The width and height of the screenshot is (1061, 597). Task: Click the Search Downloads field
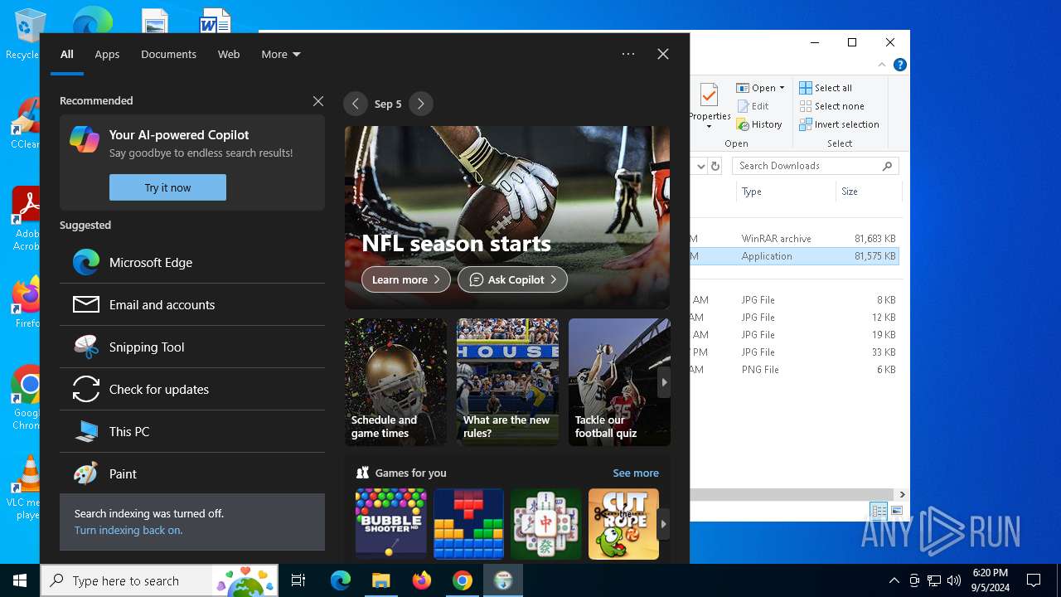pyautogui.click(x=816, y=166)
